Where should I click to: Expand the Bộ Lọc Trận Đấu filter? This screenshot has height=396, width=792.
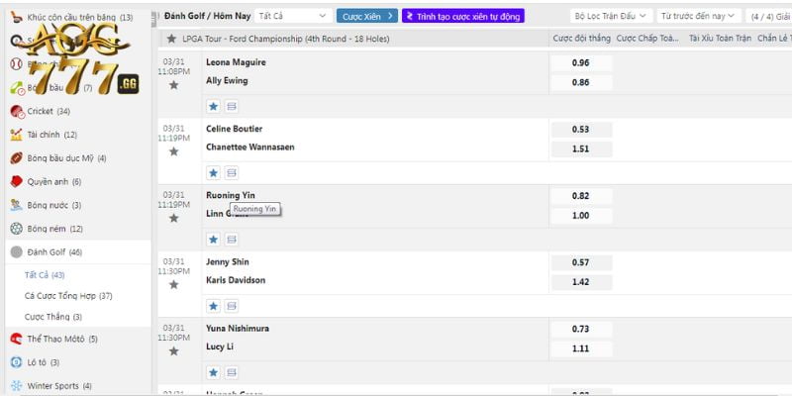point(612,16)
